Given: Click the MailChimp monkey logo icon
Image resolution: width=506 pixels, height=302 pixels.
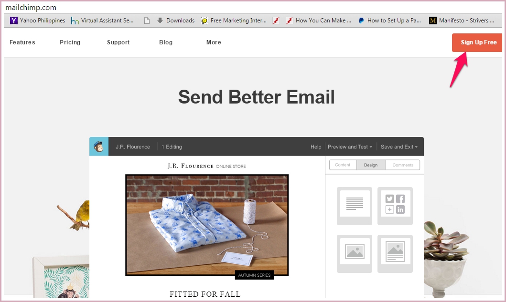Looking at the screenshot, I should (99, 146).
